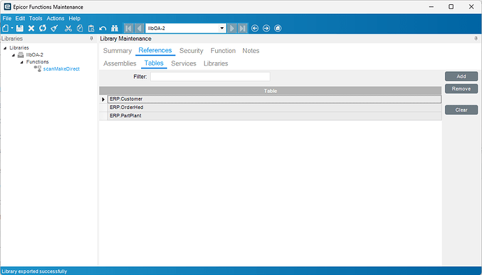The image size is (482, 275).
Task: Select the ERP.PartPlant table row
Action: [x=275, y=116]
